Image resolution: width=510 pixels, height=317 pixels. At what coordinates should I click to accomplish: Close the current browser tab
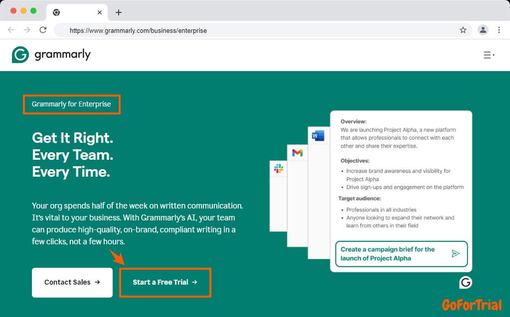pyautogui.click(x=100, y=12)
